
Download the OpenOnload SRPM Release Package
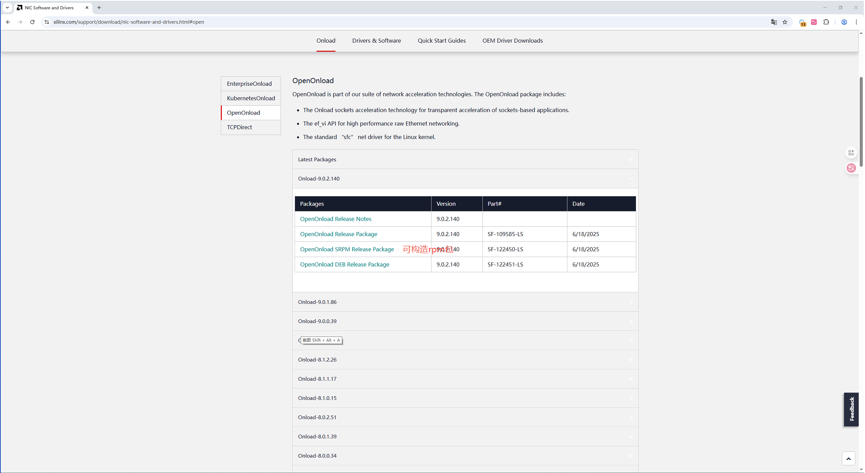347,249
